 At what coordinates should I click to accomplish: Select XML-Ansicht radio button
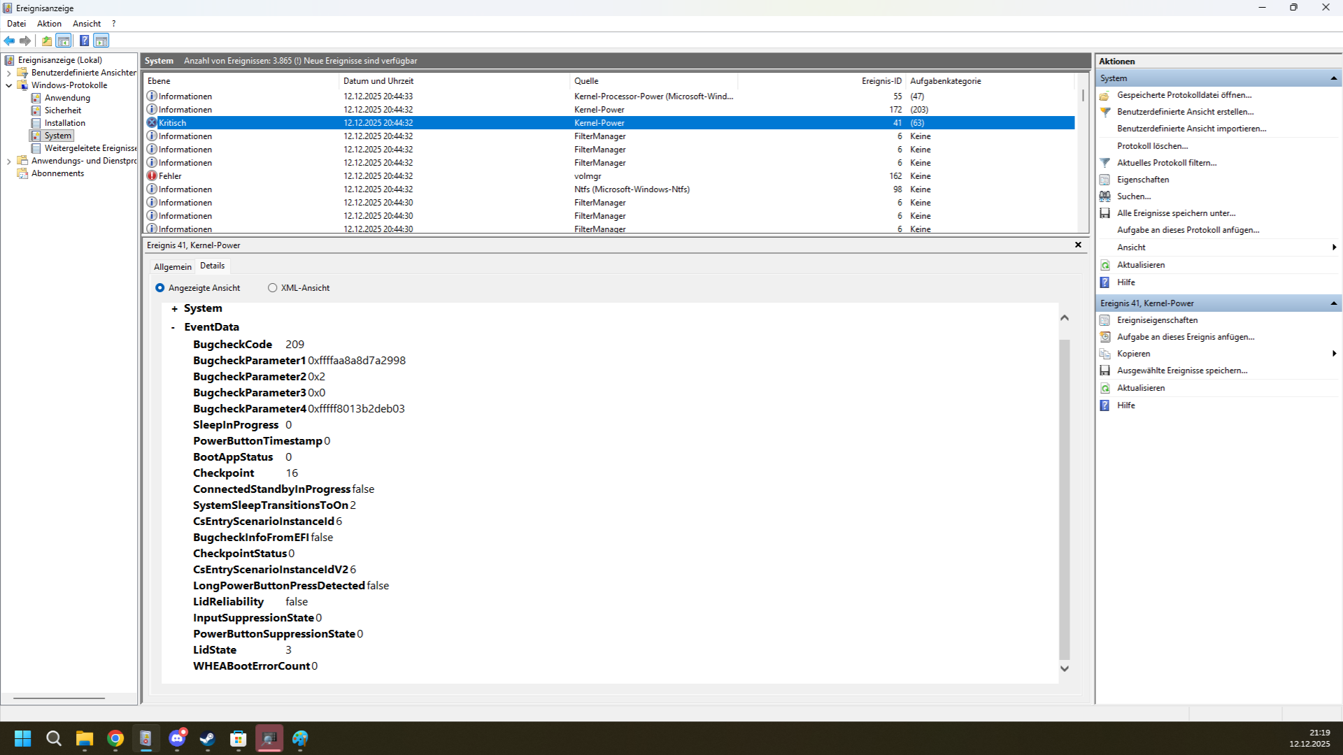272,288
